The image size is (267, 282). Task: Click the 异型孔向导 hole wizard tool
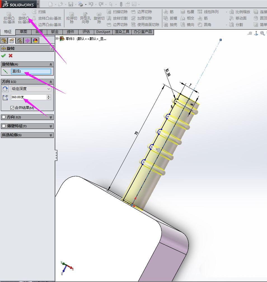85,18
